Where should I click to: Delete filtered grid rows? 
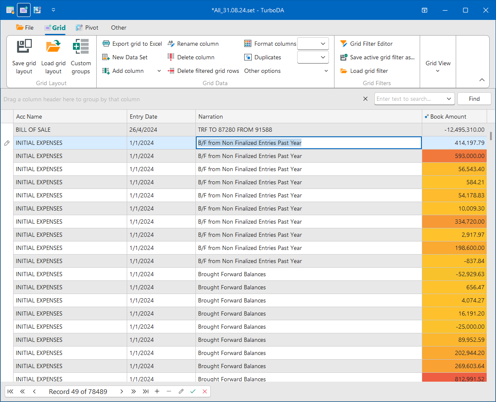coord(203,71)
